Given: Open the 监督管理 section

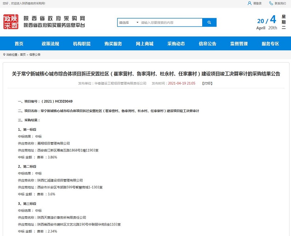Looking at the screenshot, I should pyautogui.click(x=239, y=44).
